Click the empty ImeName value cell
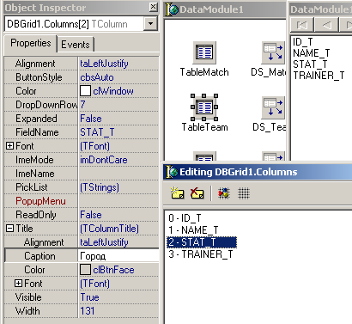Screen dimensions: 352x324 [x=118, y=174]
